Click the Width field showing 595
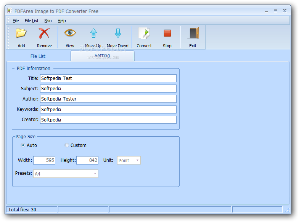This screenshot has height=222, width=299. (44, 160)
